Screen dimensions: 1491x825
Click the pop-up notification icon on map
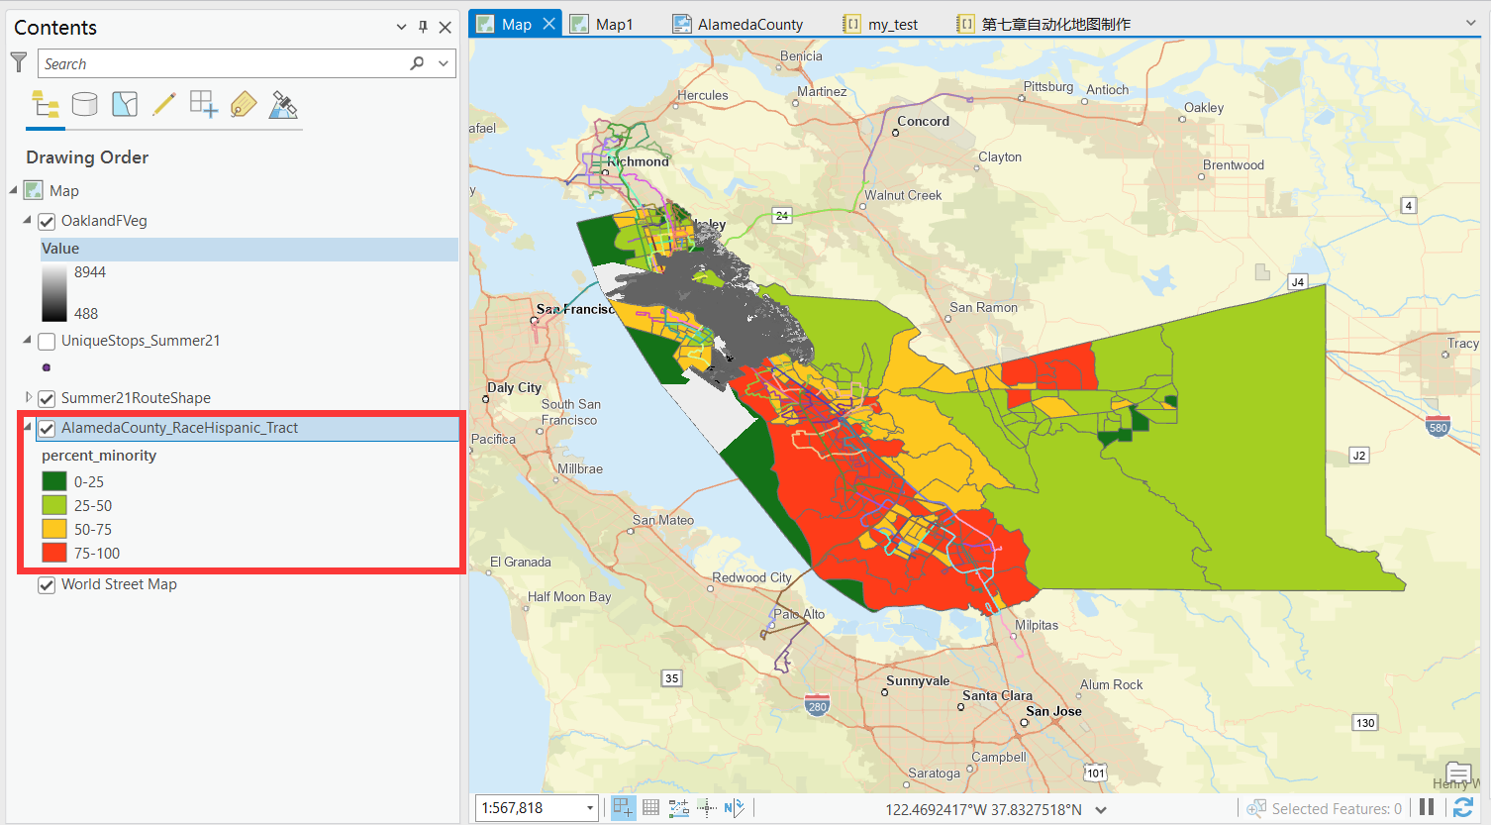point(1458,773)
